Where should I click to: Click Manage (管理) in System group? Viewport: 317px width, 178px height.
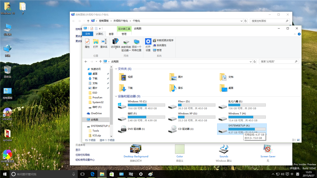click(157, 50)
